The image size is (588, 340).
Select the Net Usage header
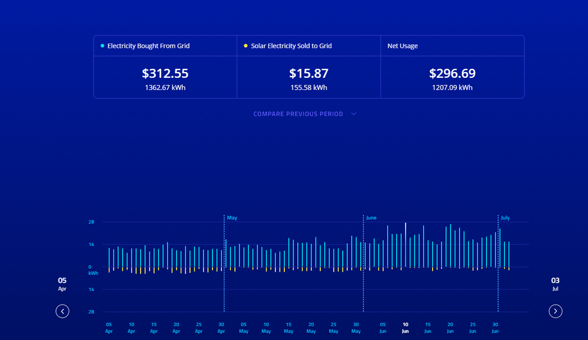[403, 46]
